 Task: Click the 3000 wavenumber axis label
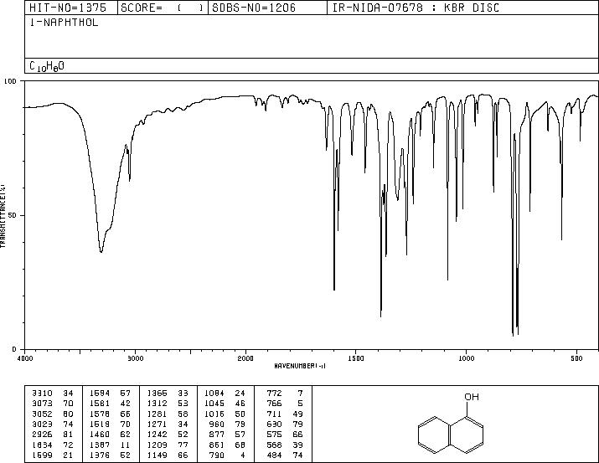click(x=135, y=358)
